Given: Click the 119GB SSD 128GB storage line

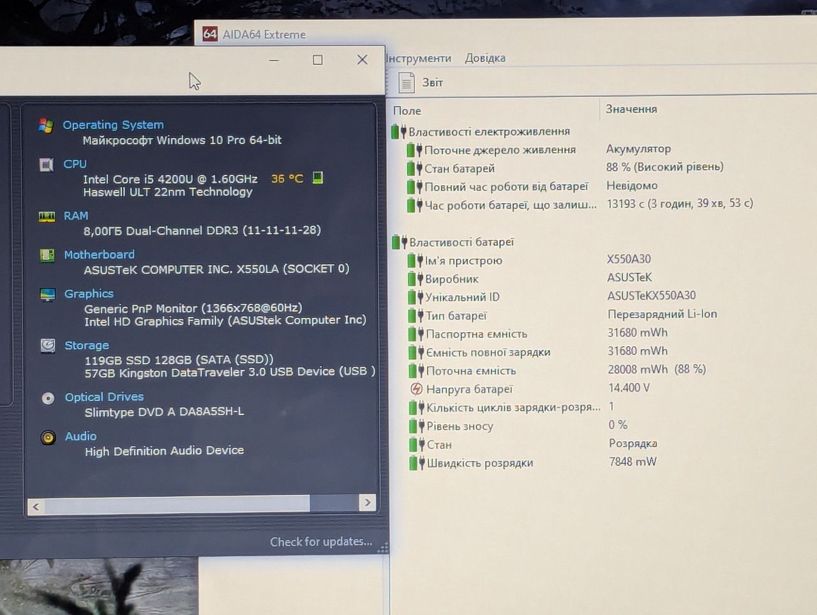Looking at the screenshot, I should [x=179, y=360].
